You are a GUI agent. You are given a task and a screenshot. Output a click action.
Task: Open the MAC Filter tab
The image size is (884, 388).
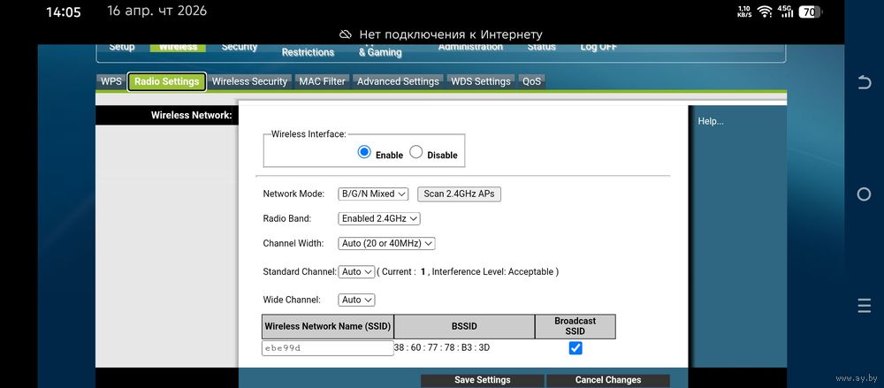(x=322, y=81)
